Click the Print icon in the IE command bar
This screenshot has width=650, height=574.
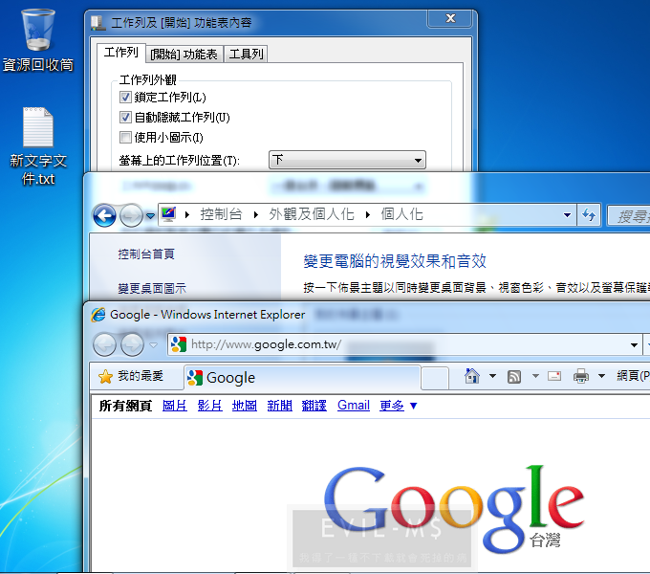pos(581,376)
